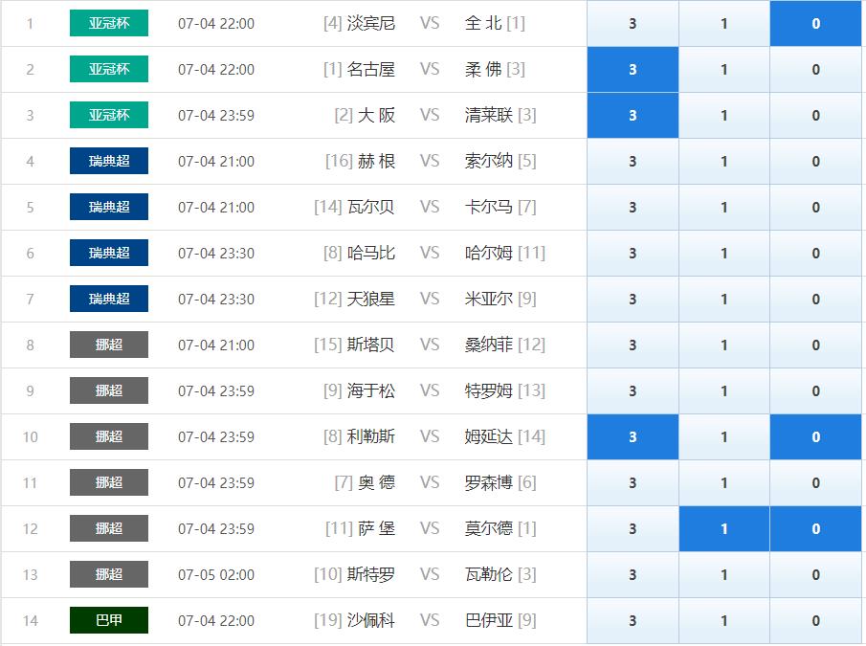
Task: Deselect the 0 option for 淡宾尼 vs 全北
Action: point(815,23)
